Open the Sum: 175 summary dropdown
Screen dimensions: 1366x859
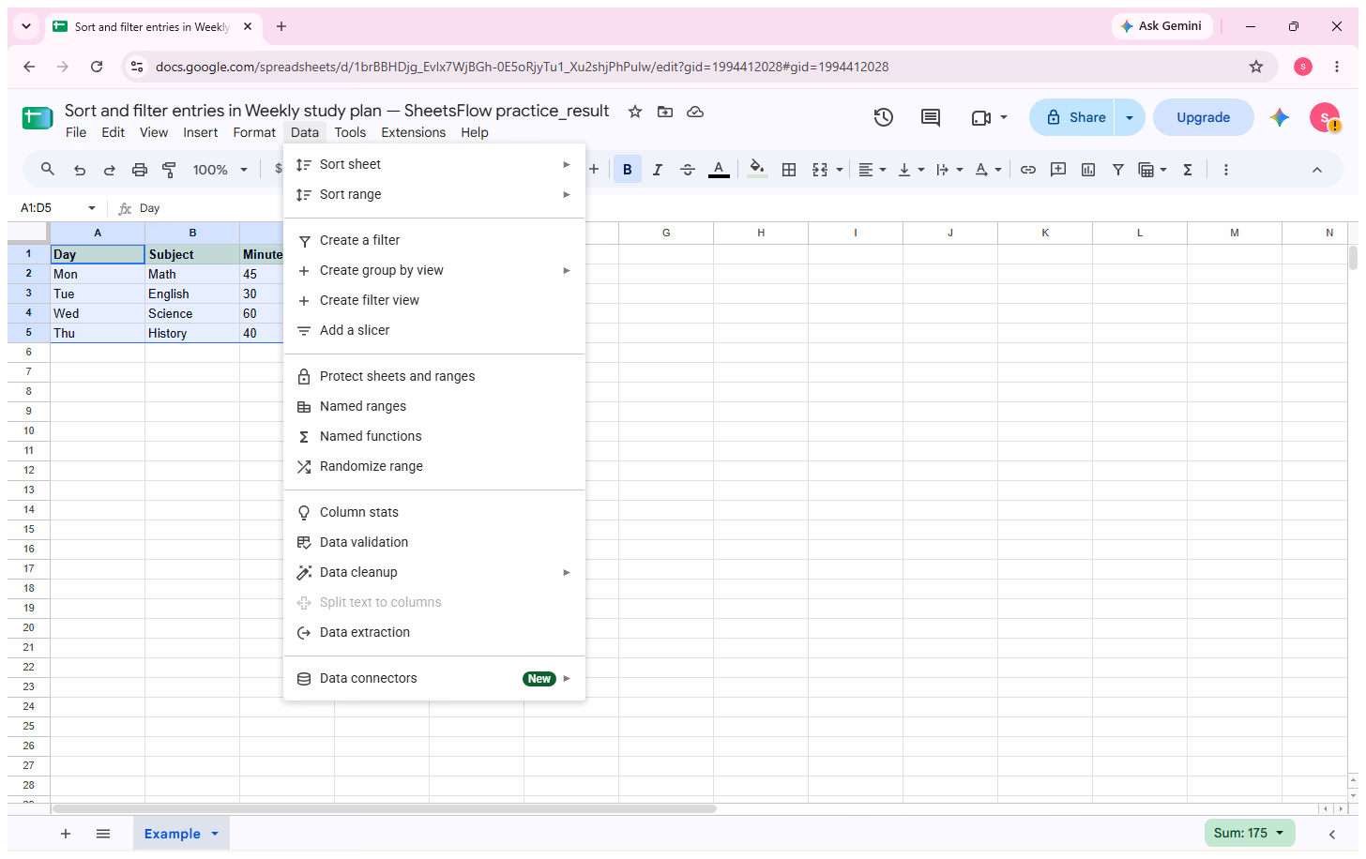click(1250, 833)
